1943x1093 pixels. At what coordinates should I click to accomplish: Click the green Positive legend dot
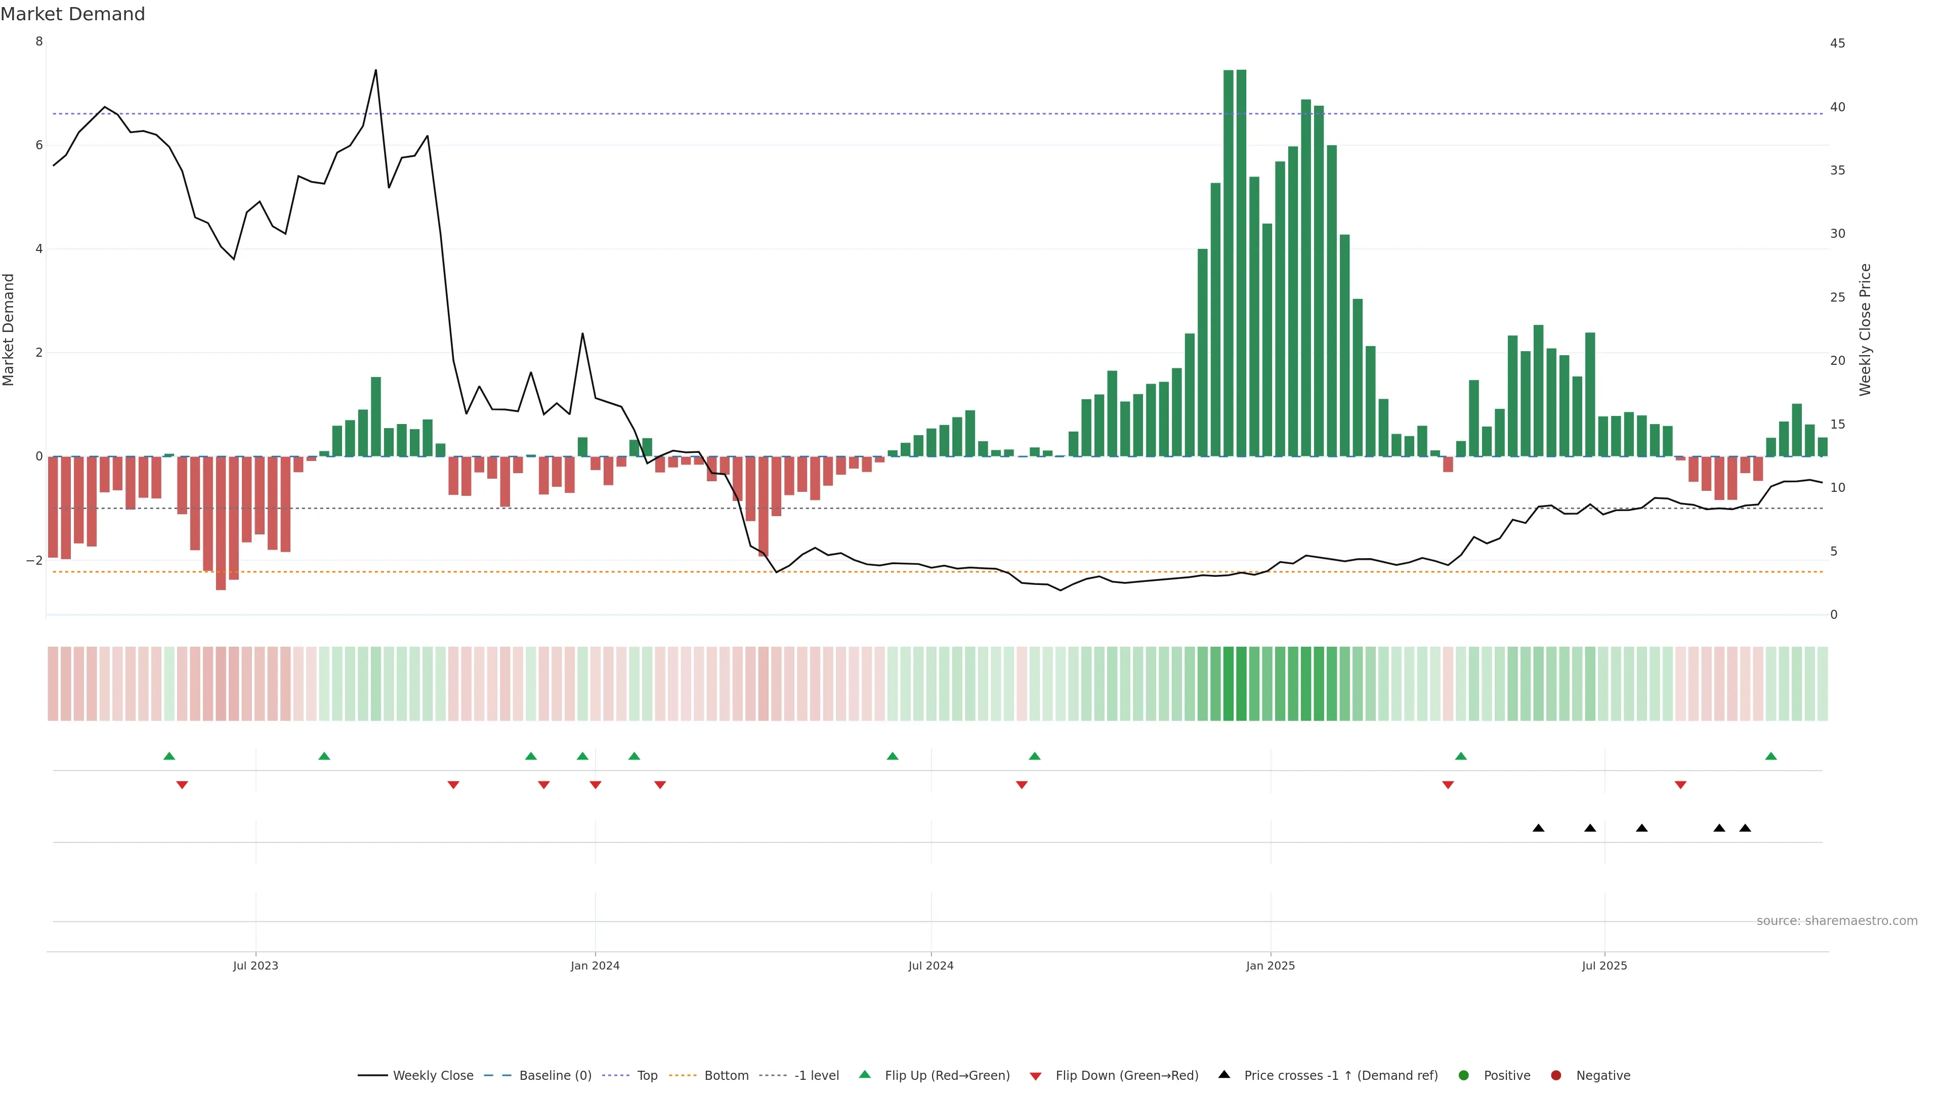coord(1464,1075)
